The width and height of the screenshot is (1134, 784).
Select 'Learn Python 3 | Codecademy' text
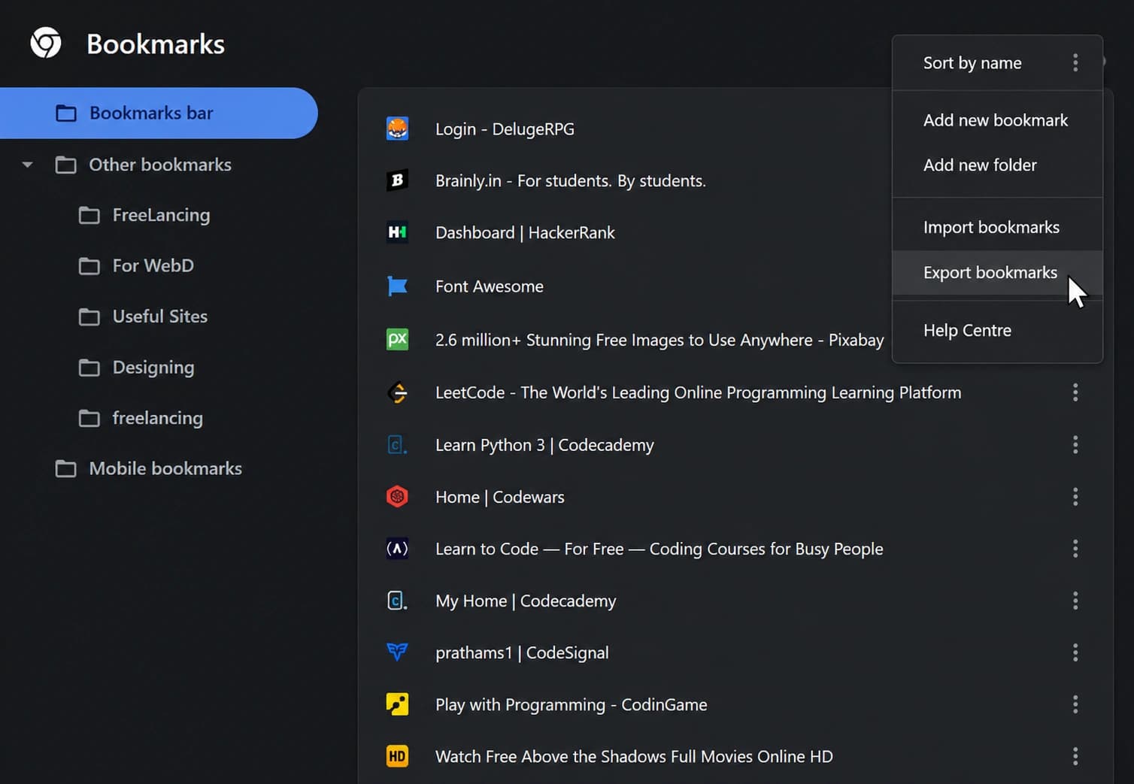544,445
